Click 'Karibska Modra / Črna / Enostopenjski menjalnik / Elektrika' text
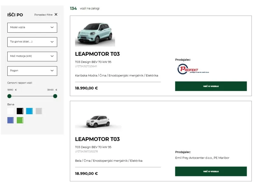The image size is (254, 184). point(117,76)
